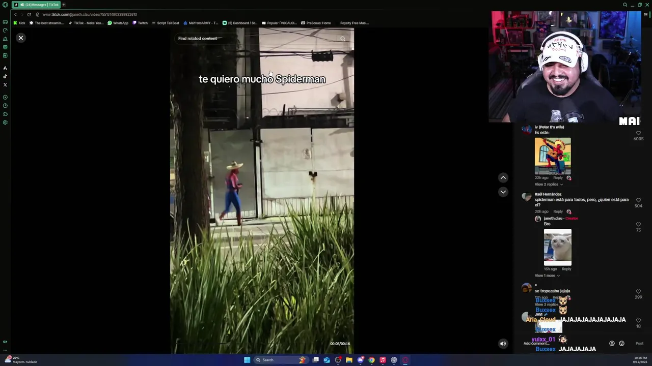Like the 'se tropezaba jajaja' comment
Screen dimensions: 652x366
pos(638,292)
